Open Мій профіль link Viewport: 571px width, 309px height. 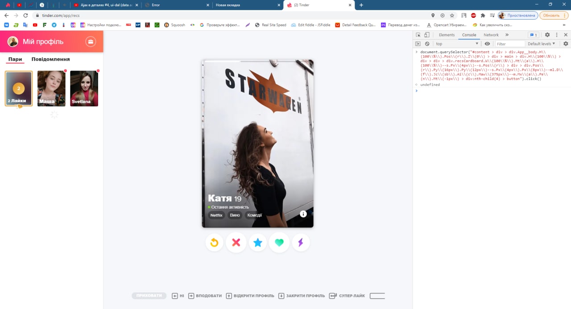43,41
